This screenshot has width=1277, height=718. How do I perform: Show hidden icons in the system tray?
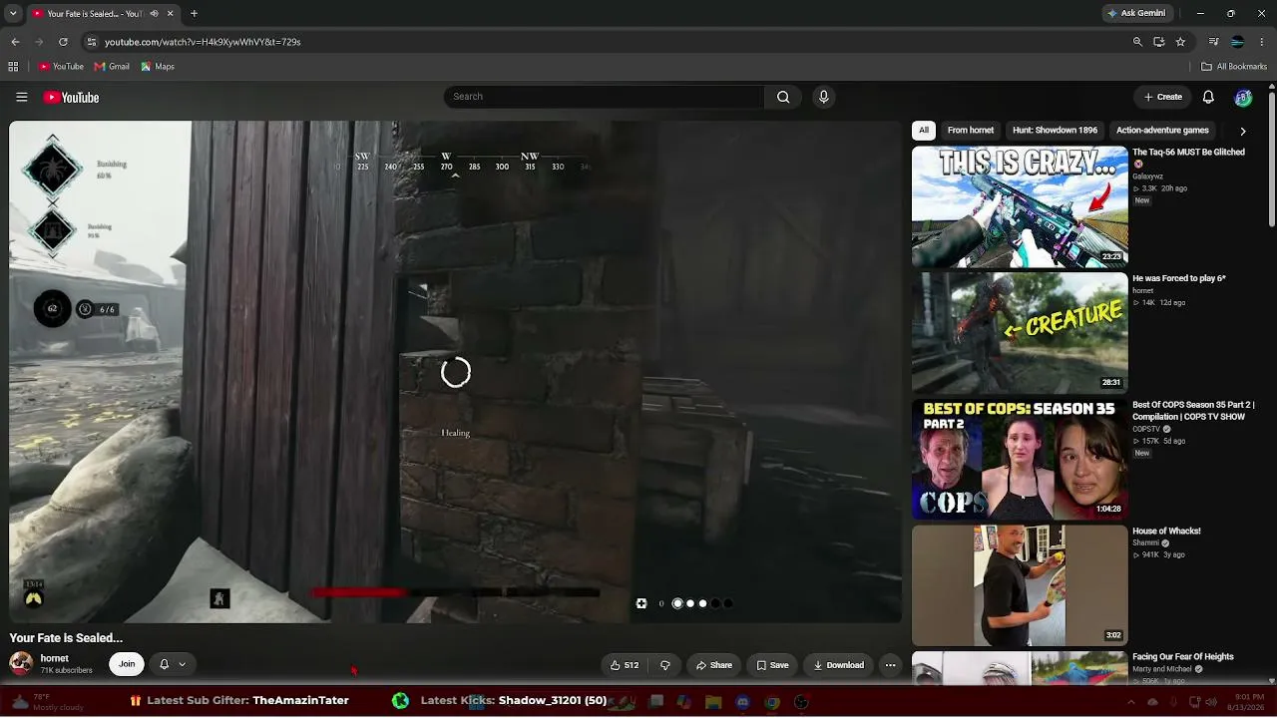tap(1130, 702)
